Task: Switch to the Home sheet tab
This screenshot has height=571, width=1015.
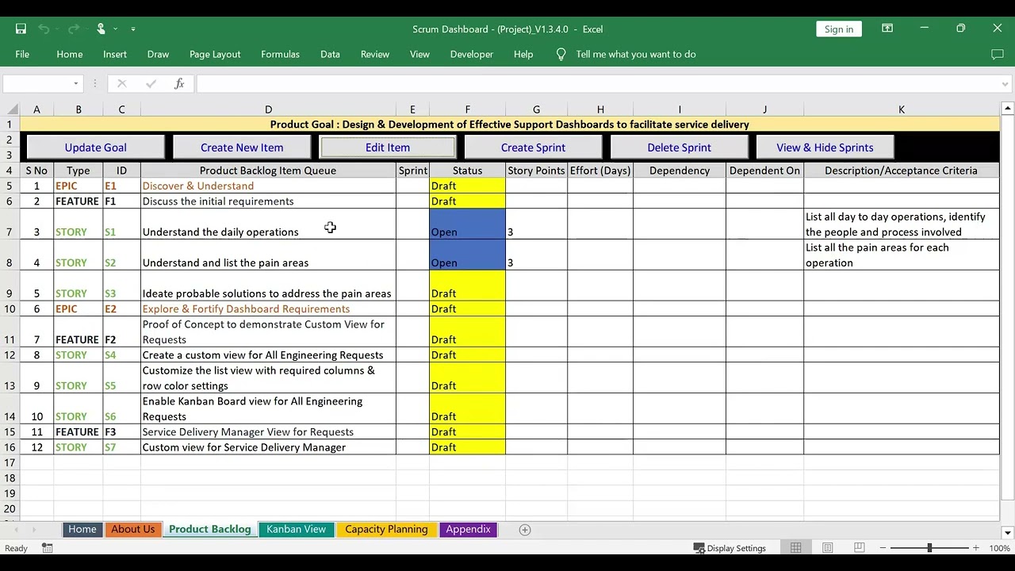Action: tap(82, 530)
